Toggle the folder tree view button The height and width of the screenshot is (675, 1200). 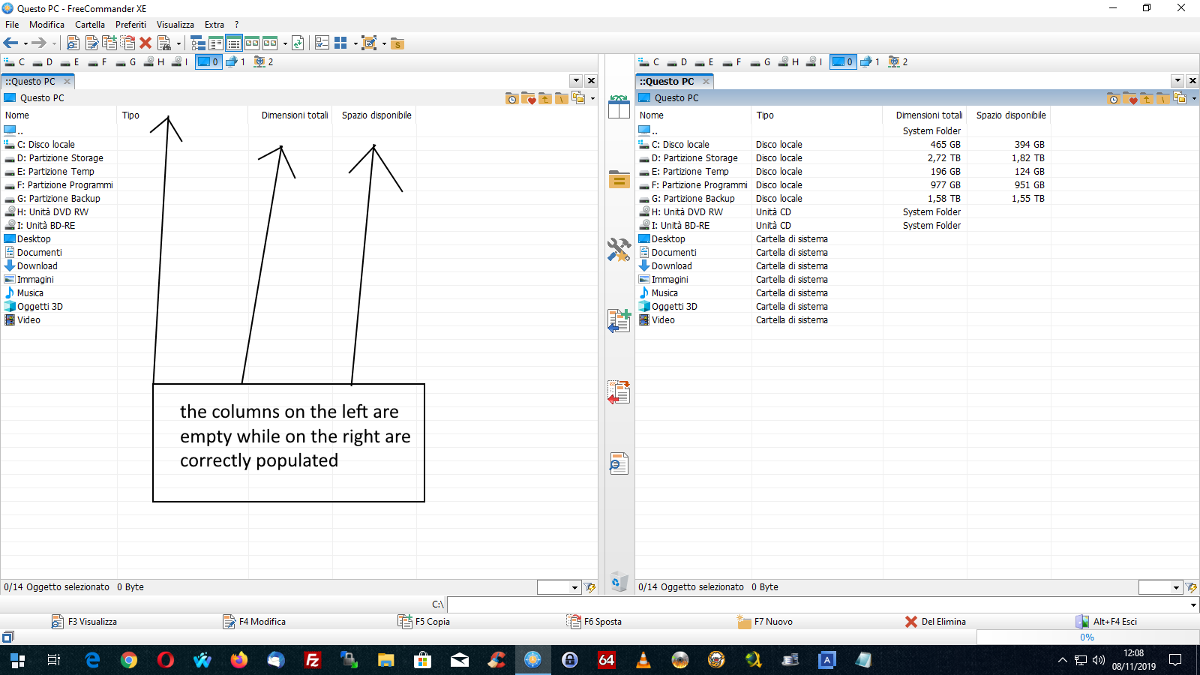pyautogui.click(x=198, y=43)
